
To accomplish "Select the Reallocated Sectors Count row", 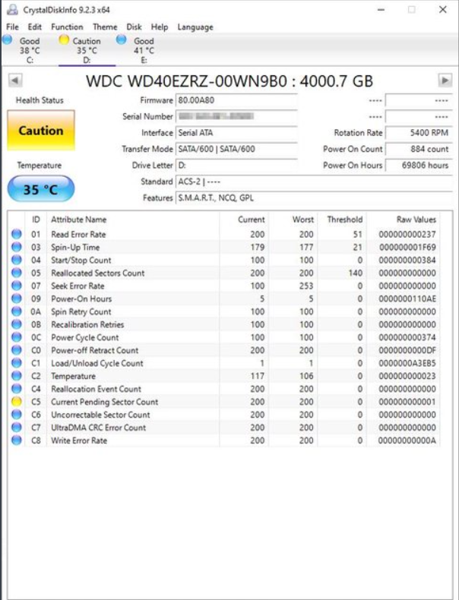I will tap(223, 273).
